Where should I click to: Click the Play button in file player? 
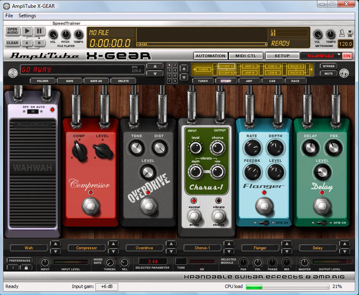pos(27,31)
